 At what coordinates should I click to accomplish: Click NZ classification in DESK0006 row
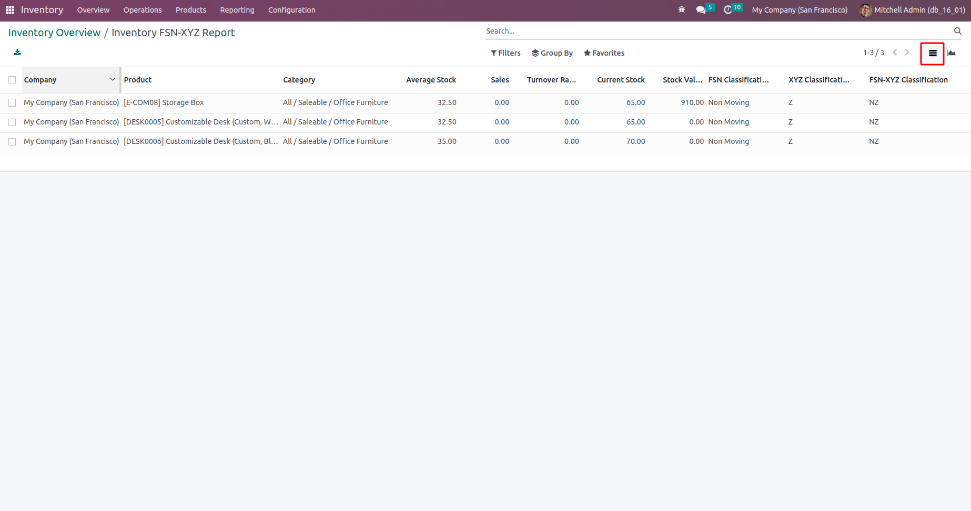[x=874, y=141]
